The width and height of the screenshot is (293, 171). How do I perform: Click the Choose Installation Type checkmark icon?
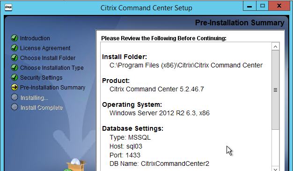click(x=15, y=67)
